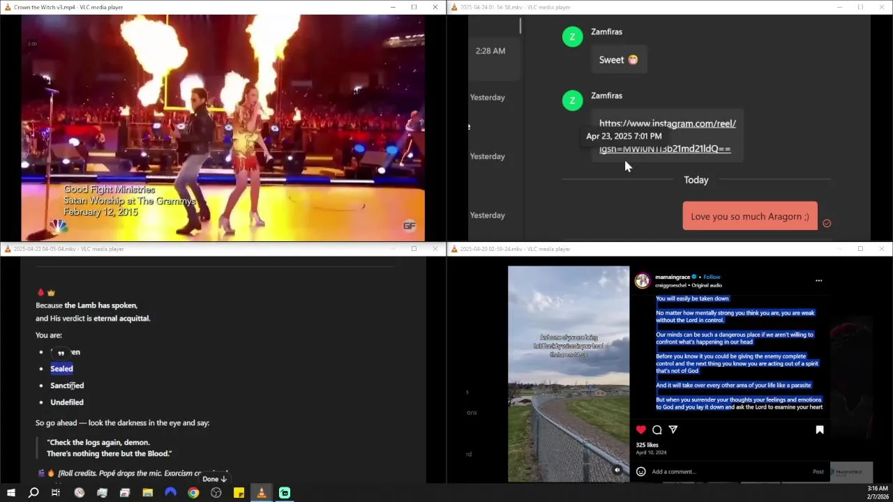Open the NordVPN taskbar icon
The image size is (893, 502).
(x=170, y=493)
